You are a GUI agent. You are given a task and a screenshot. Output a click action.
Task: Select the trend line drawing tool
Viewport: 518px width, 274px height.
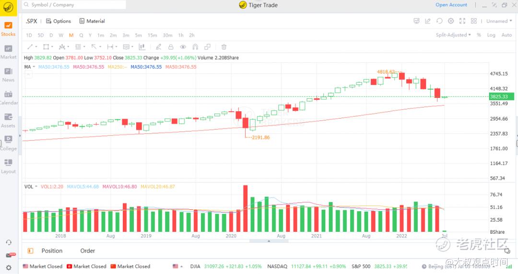point(30,47)
